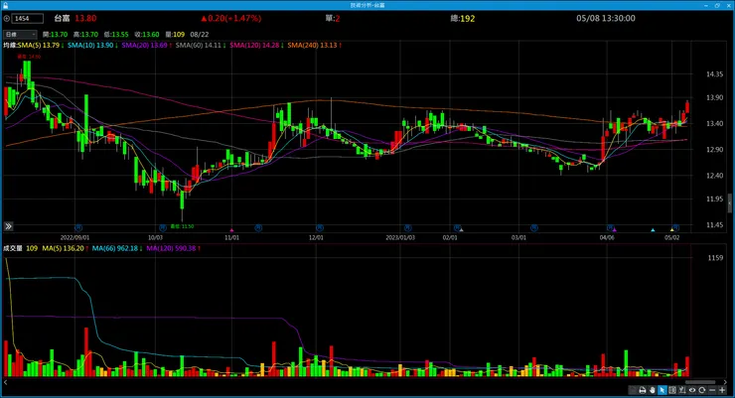
Task: Click the 14.35 price axis label
Action: click(x=714, y=74)
